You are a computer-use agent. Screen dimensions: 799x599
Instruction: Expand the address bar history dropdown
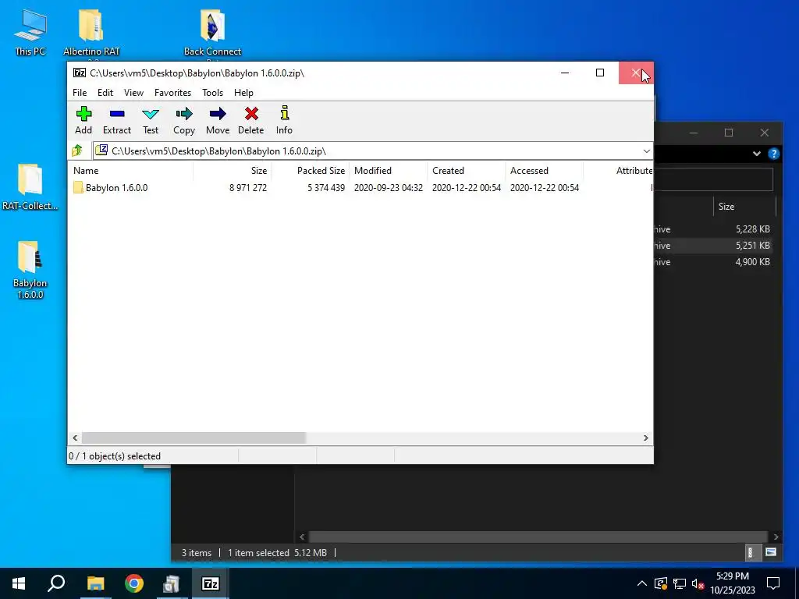[646, 151]
